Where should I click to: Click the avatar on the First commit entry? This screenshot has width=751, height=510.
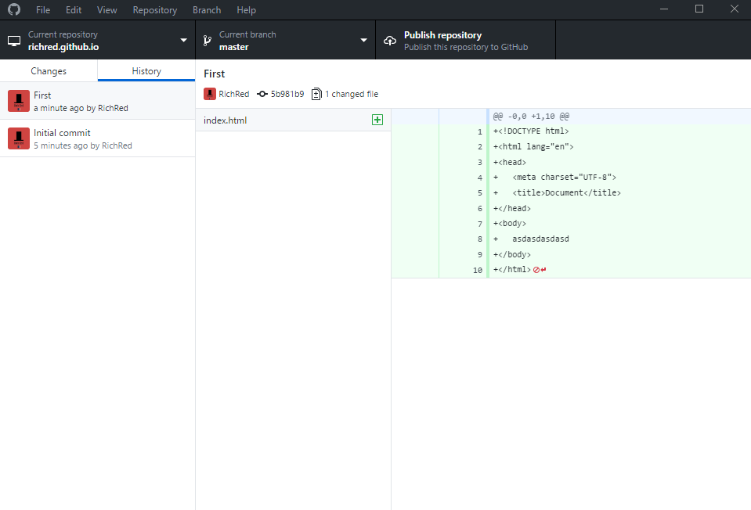coord(17,101)
